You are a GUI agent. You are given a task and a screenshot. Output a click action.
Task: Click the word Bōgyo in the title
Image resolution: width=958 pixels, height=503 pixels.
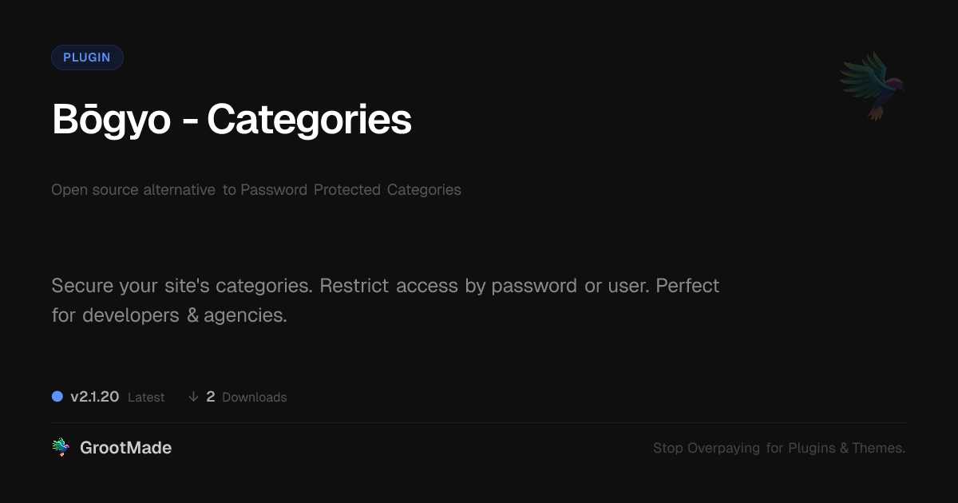coord(111,120)
